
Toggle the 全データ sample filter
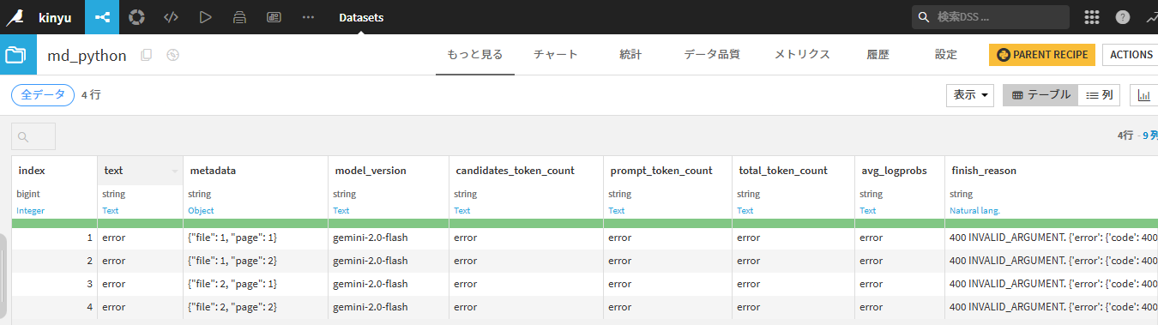click(43, 95)
